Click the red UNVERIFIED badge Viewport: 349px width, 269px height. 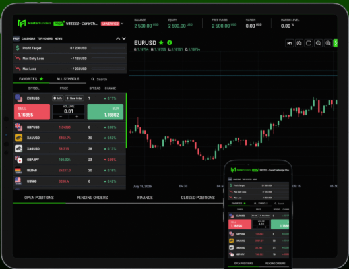110,24
